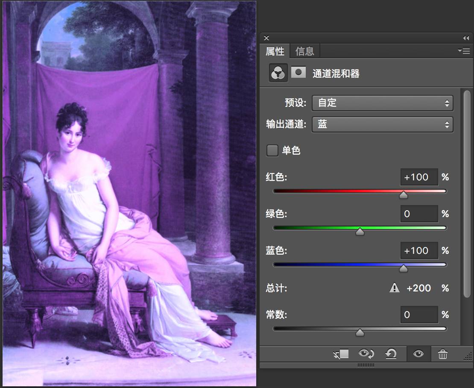Image resolution: width=474 pixels, height=388 pixels.
Task: Click the 总计 label
Action: coord(276,288)
